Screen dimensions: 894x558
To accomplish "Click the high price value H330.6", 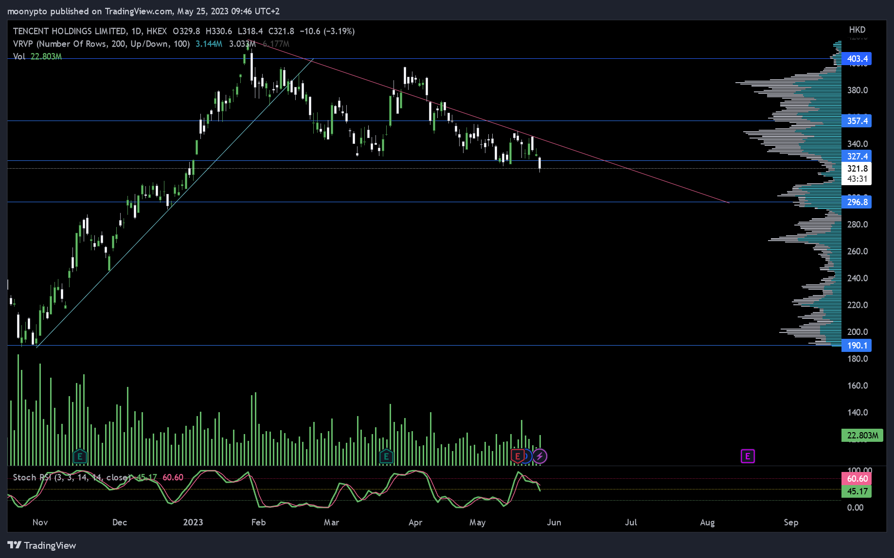I will pos(219,31).
